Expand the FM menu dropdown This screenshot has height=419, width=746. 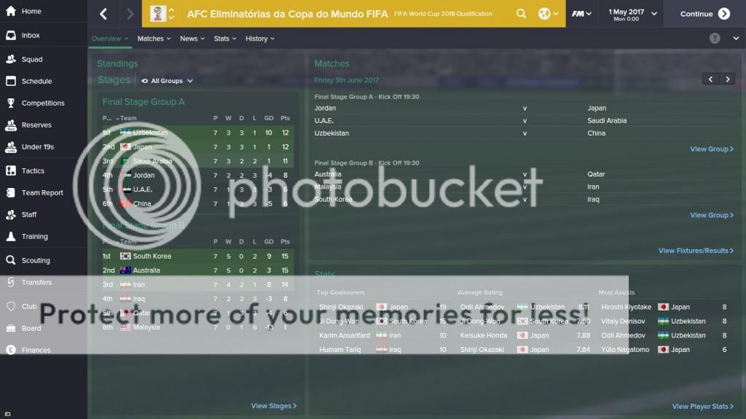point(581,14)
